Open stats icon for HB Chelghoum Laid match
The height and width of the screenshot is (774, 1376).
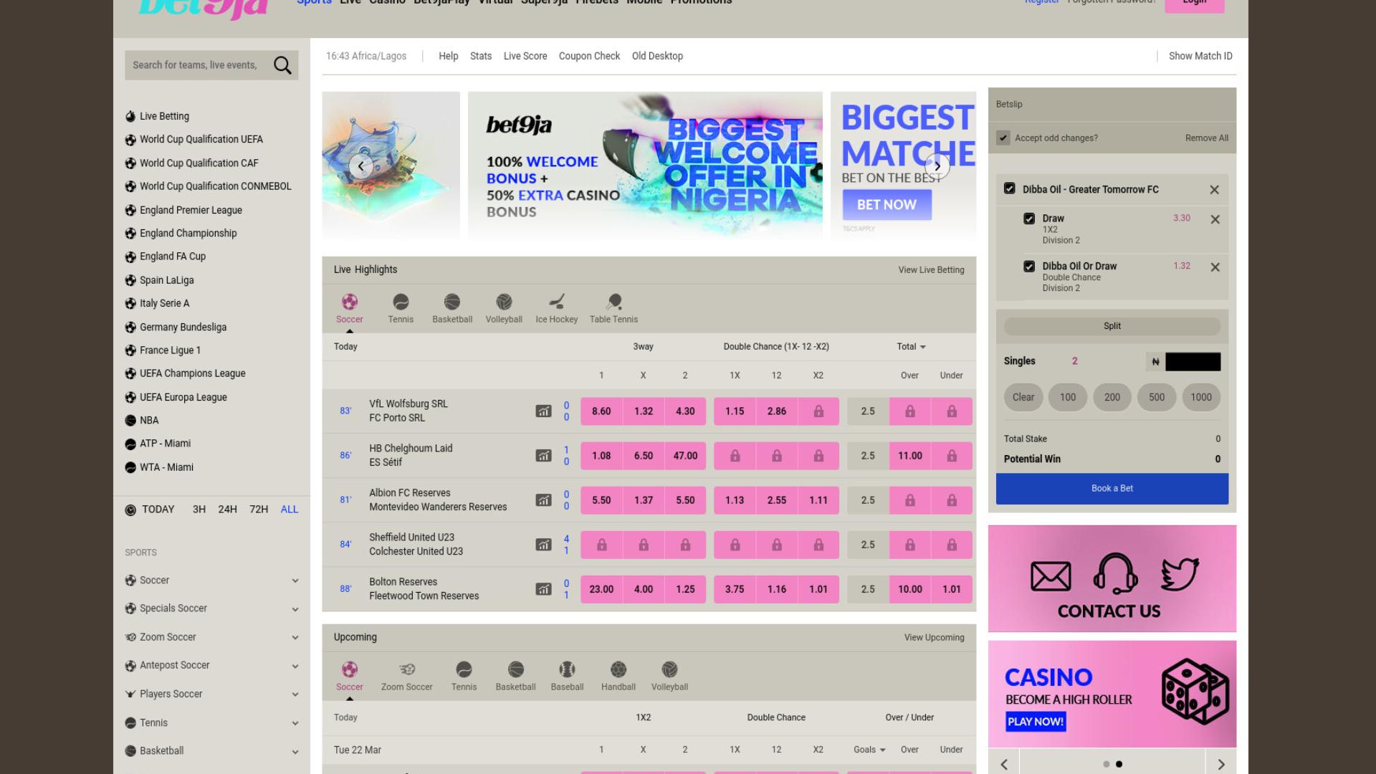coord(544,456)
